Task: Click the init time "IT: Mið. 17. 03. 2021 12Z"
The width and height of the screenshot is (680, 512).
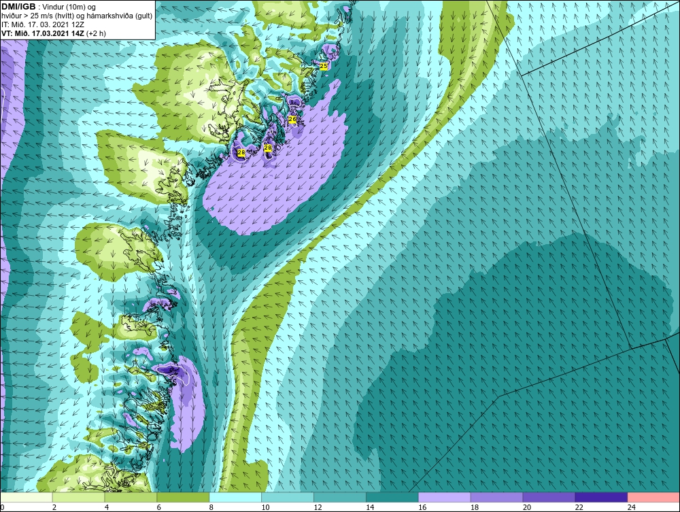Action: tap(42, 24)
